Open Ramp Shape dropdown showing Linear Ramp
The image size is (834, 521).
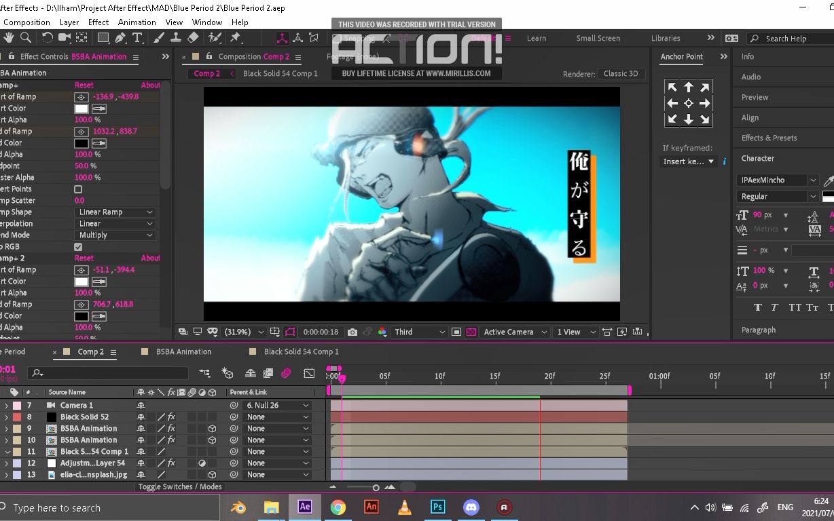click(115, 212)
